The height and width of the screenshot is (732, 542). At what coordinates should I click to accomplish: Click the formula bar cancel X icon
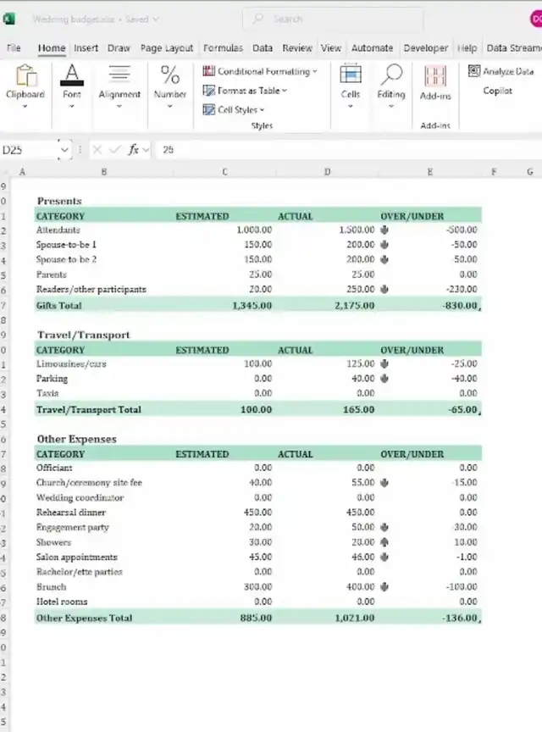coord(97,149)
